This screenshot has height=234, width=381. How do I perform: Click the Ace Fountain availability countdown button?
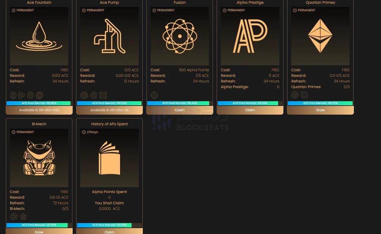tap(39, 110)
